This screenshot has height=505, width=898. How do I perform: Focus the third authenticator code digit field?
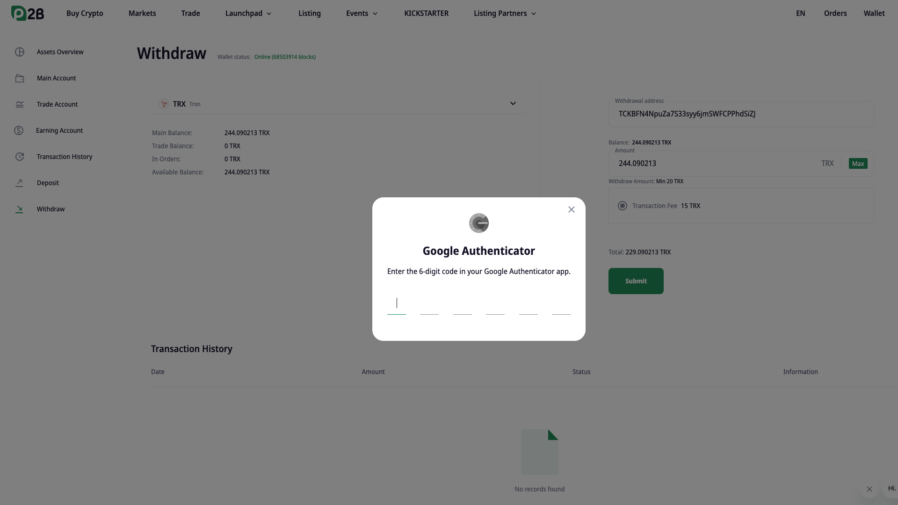click(x=463, y=303)
